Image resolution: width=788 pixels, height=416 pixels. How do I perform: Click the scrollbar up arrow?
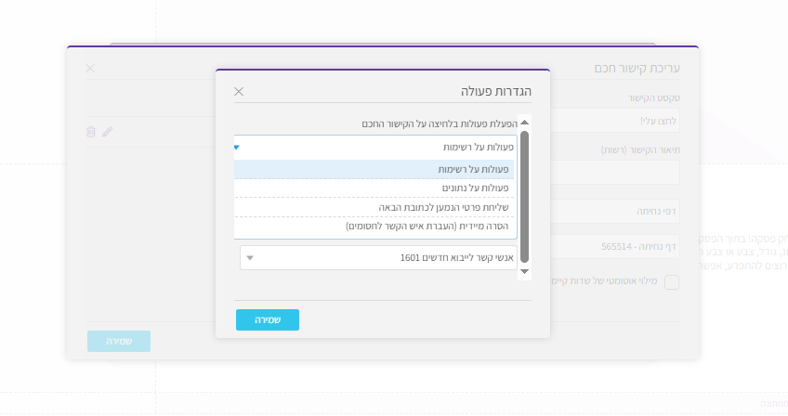click(x=524, y=123)
